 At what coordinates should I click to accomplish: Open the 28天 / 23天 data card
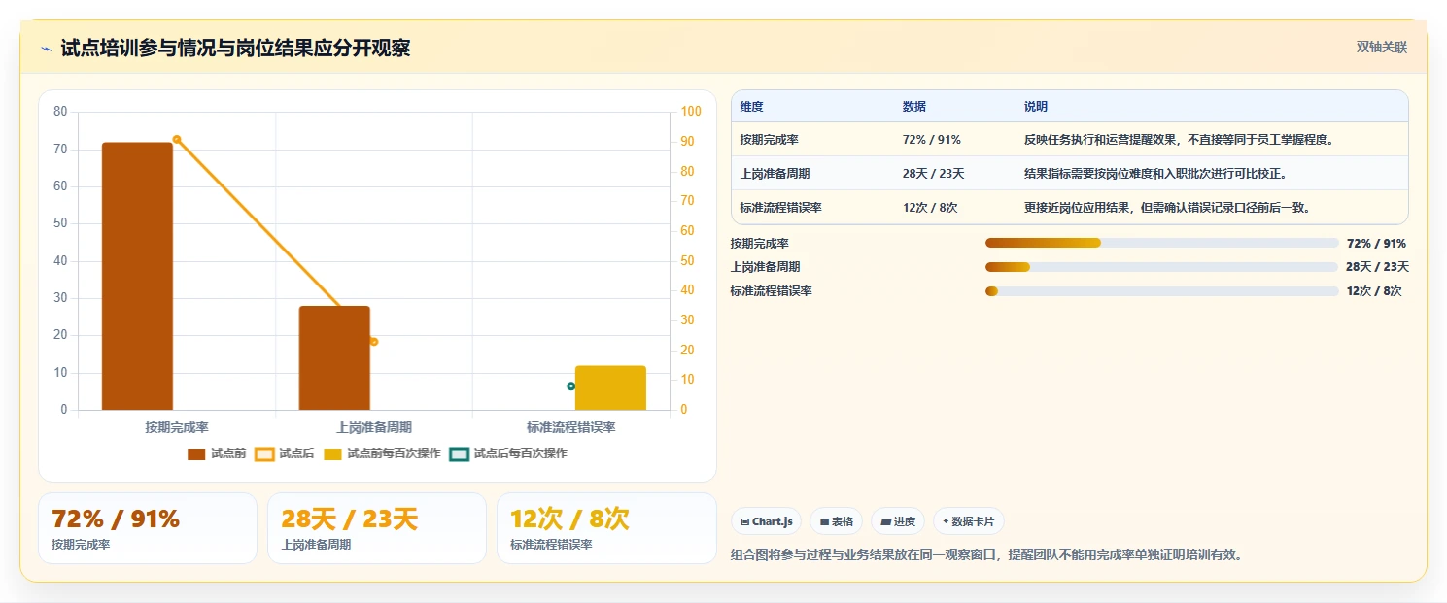[x=377, y=528]
